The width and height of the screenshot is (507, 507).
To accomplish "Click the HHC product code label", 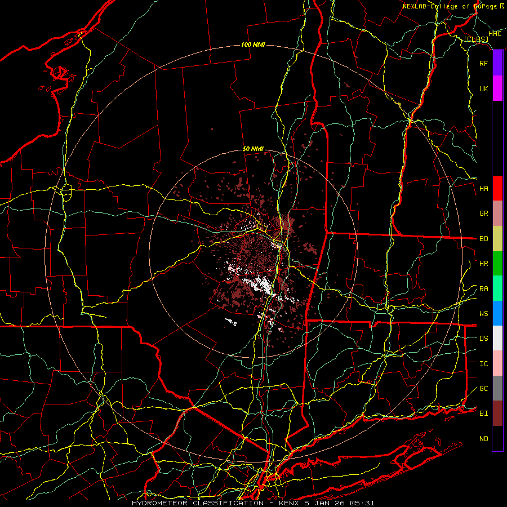I will pos(495,34).
